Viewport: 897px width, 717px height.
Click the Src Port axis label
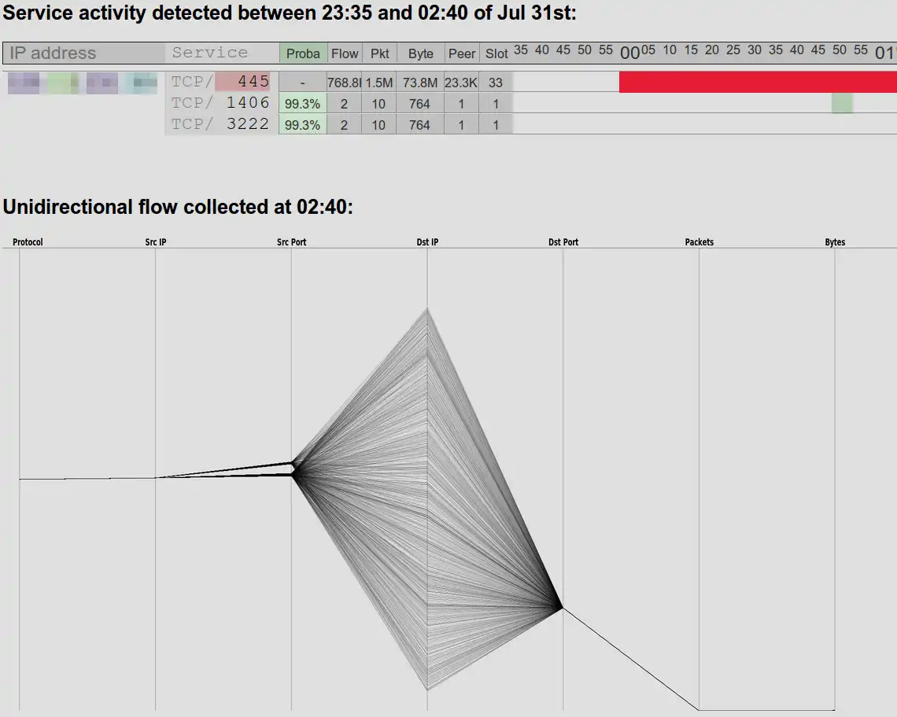tap(292, 242)
